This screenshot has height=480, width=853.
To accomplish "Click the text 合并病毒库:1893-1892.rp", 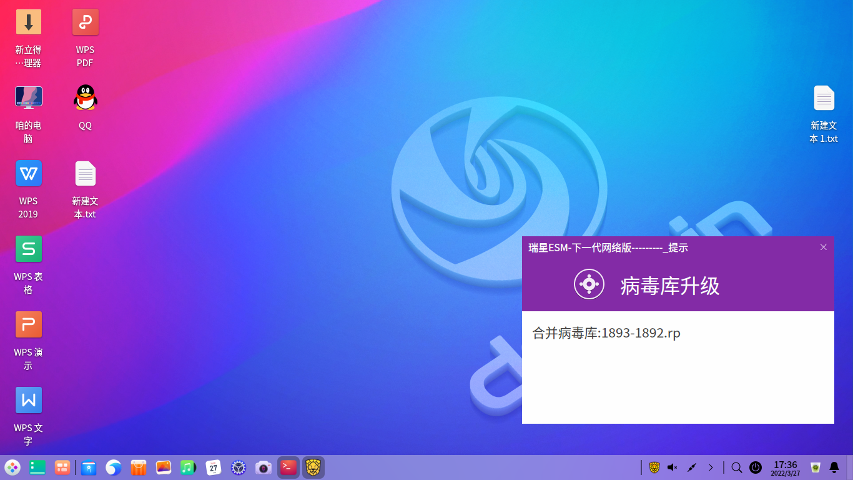I will [606, 333].
